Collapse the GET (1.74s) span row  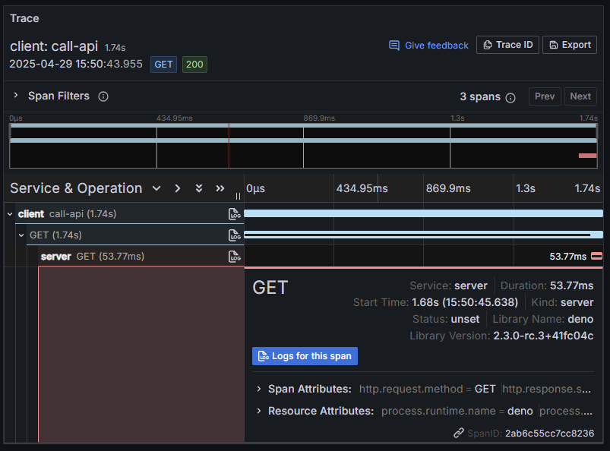[21, 235]
